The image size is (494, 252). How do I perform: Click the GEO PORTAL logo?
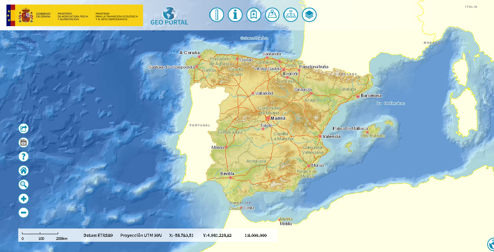(x=169, y=16)
